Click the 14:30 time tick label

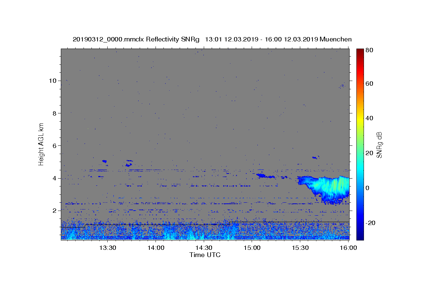click(204, 248)
